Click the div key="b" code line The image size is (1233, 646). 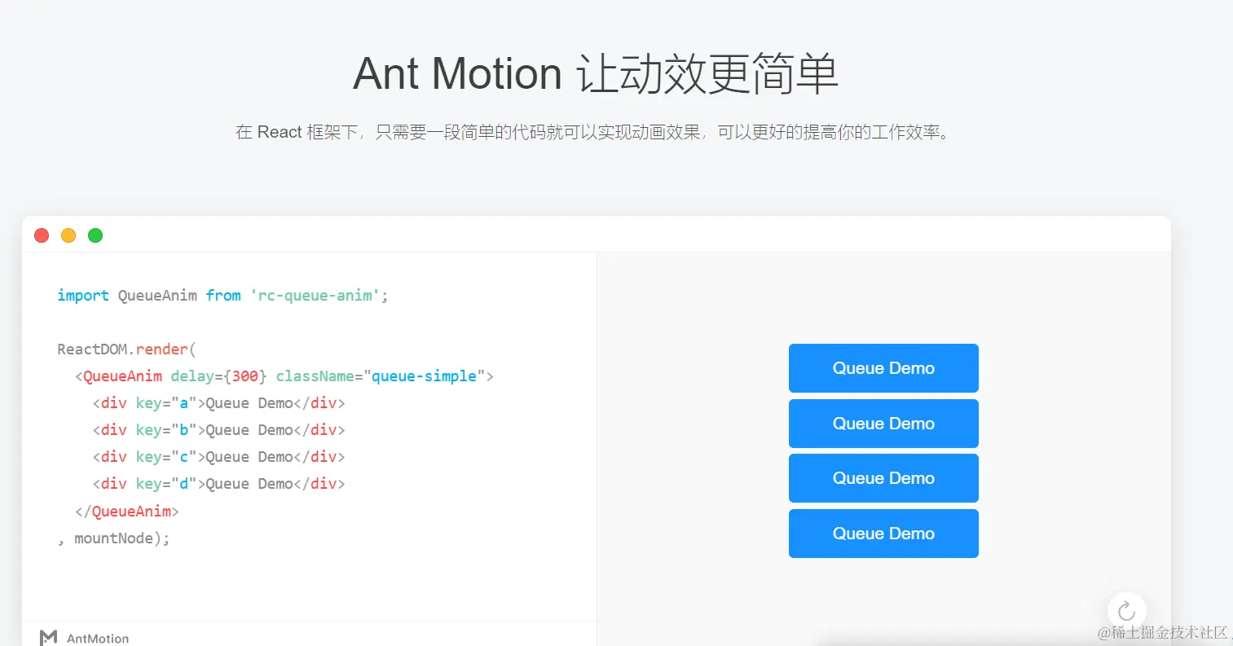218,430
